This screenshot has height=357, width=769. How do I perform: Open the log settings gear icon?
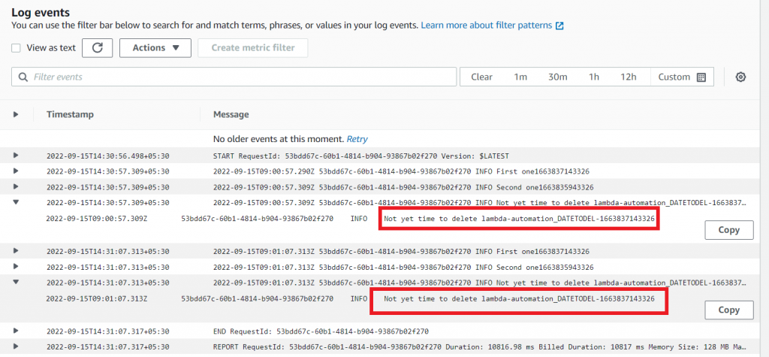(740, 77)
